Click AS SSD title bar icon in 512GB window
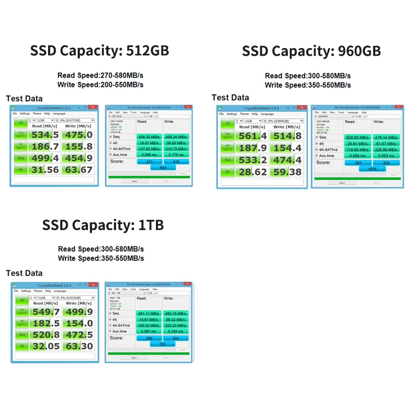409x409 pixels. tap(108, 107)
